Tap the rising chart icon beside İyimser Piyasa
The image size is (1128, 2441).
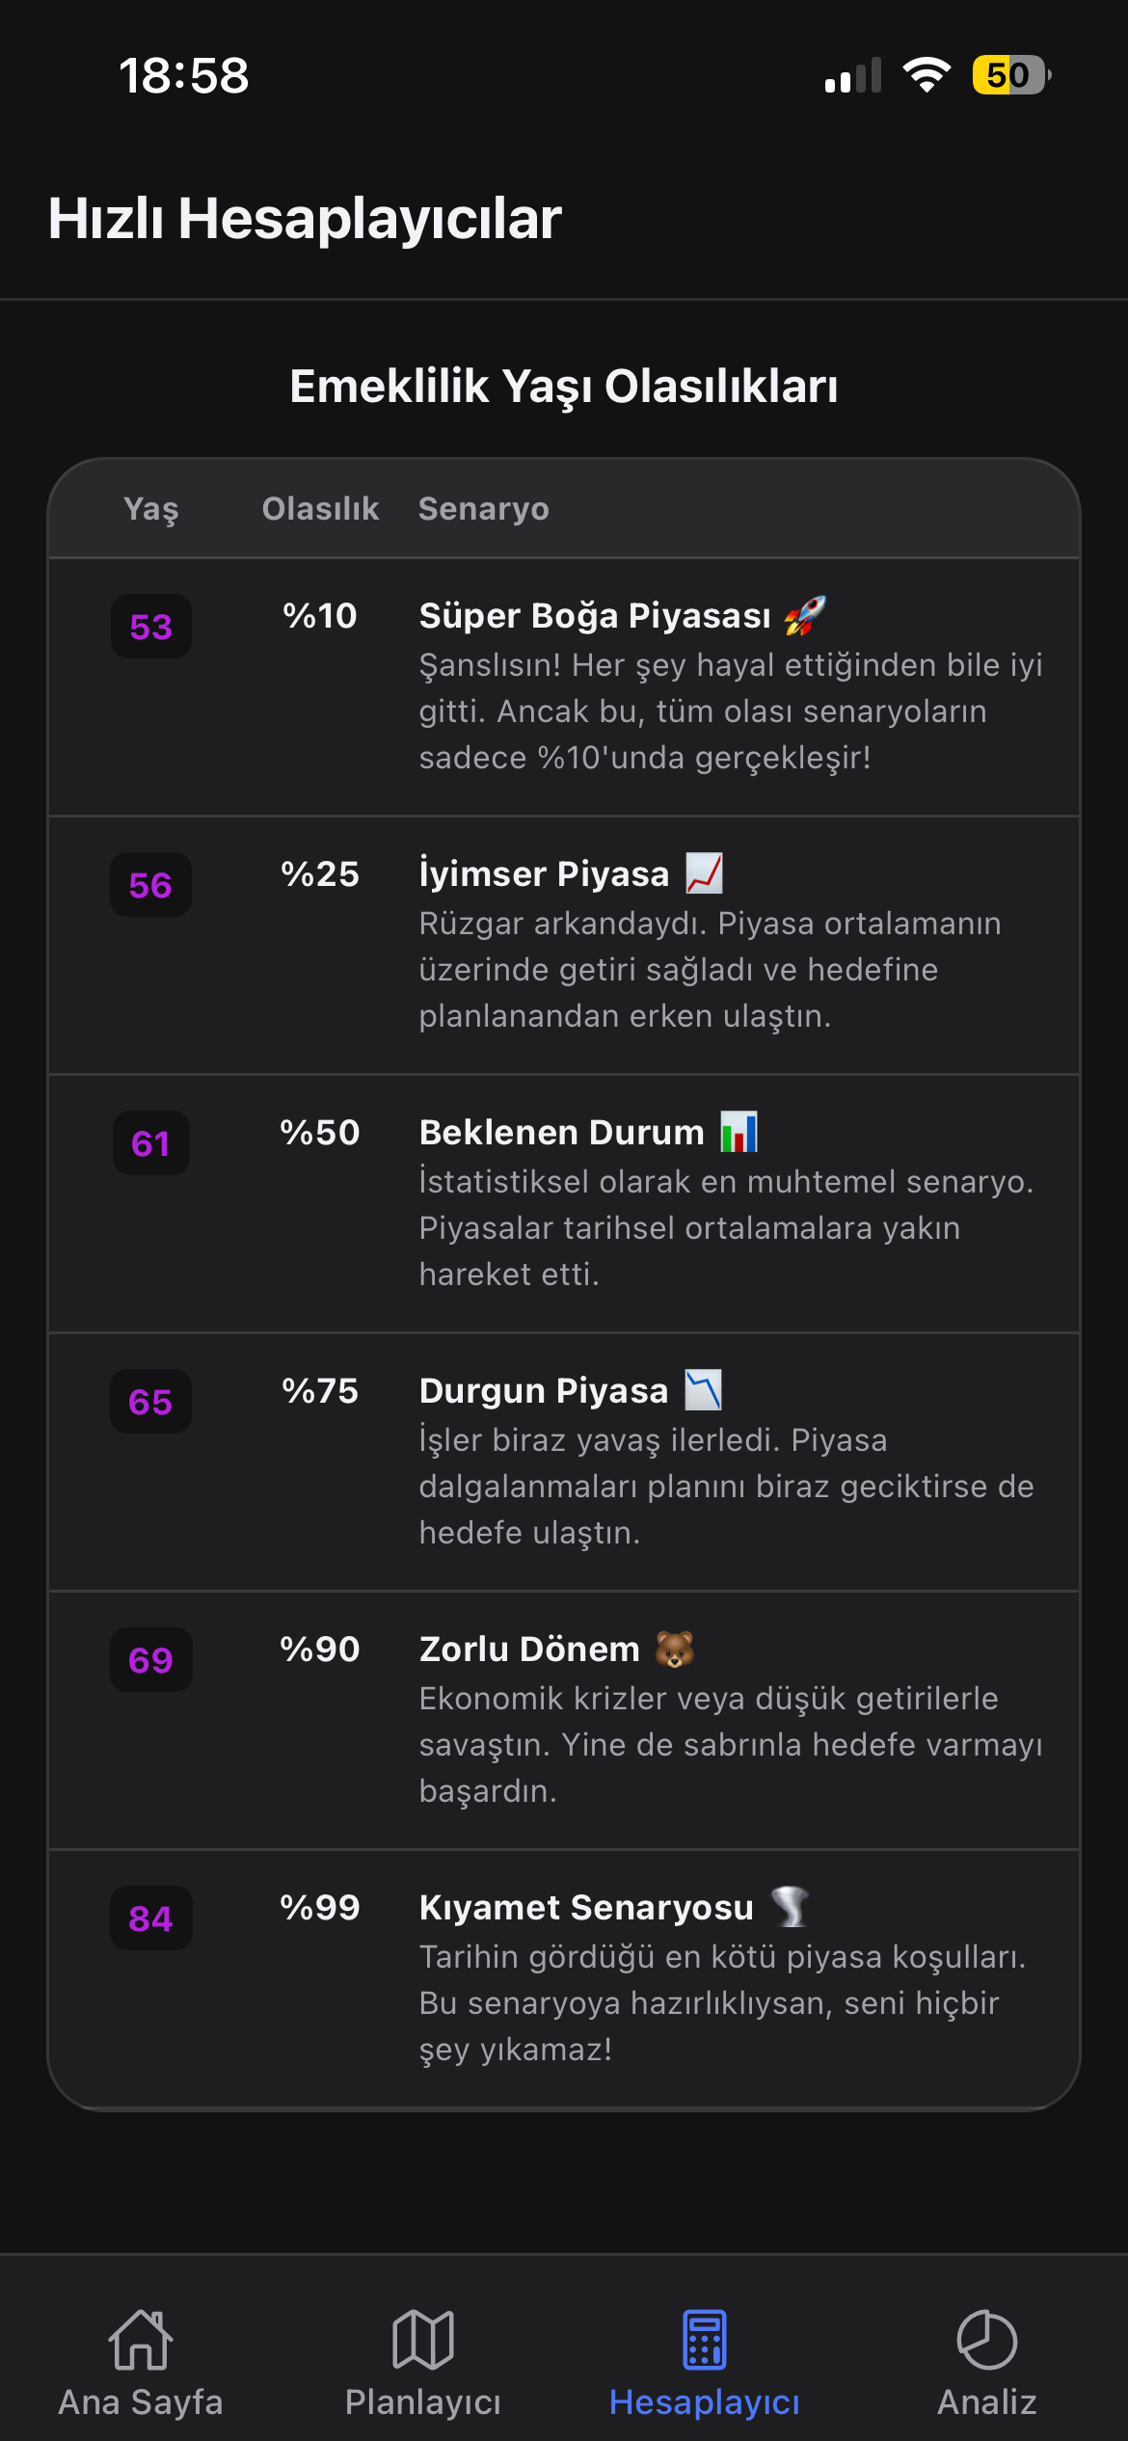(x=704, y=873)
